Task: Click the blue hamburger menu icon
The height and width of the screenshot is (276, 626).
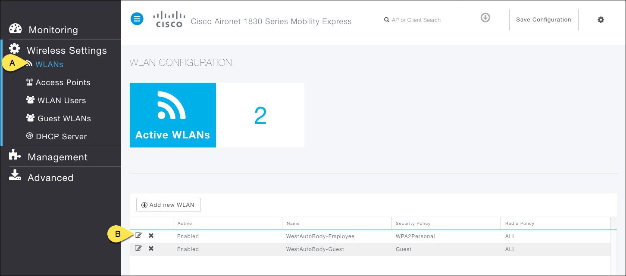Action: click(x=137, y=19)
